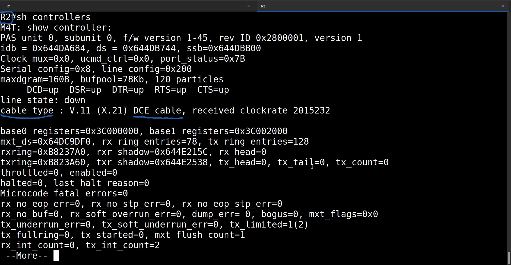Click the 'tx_limited=1(2)' text
This screenshot has width=511, height=265.
pyautogui.click(x=269, y=225)
